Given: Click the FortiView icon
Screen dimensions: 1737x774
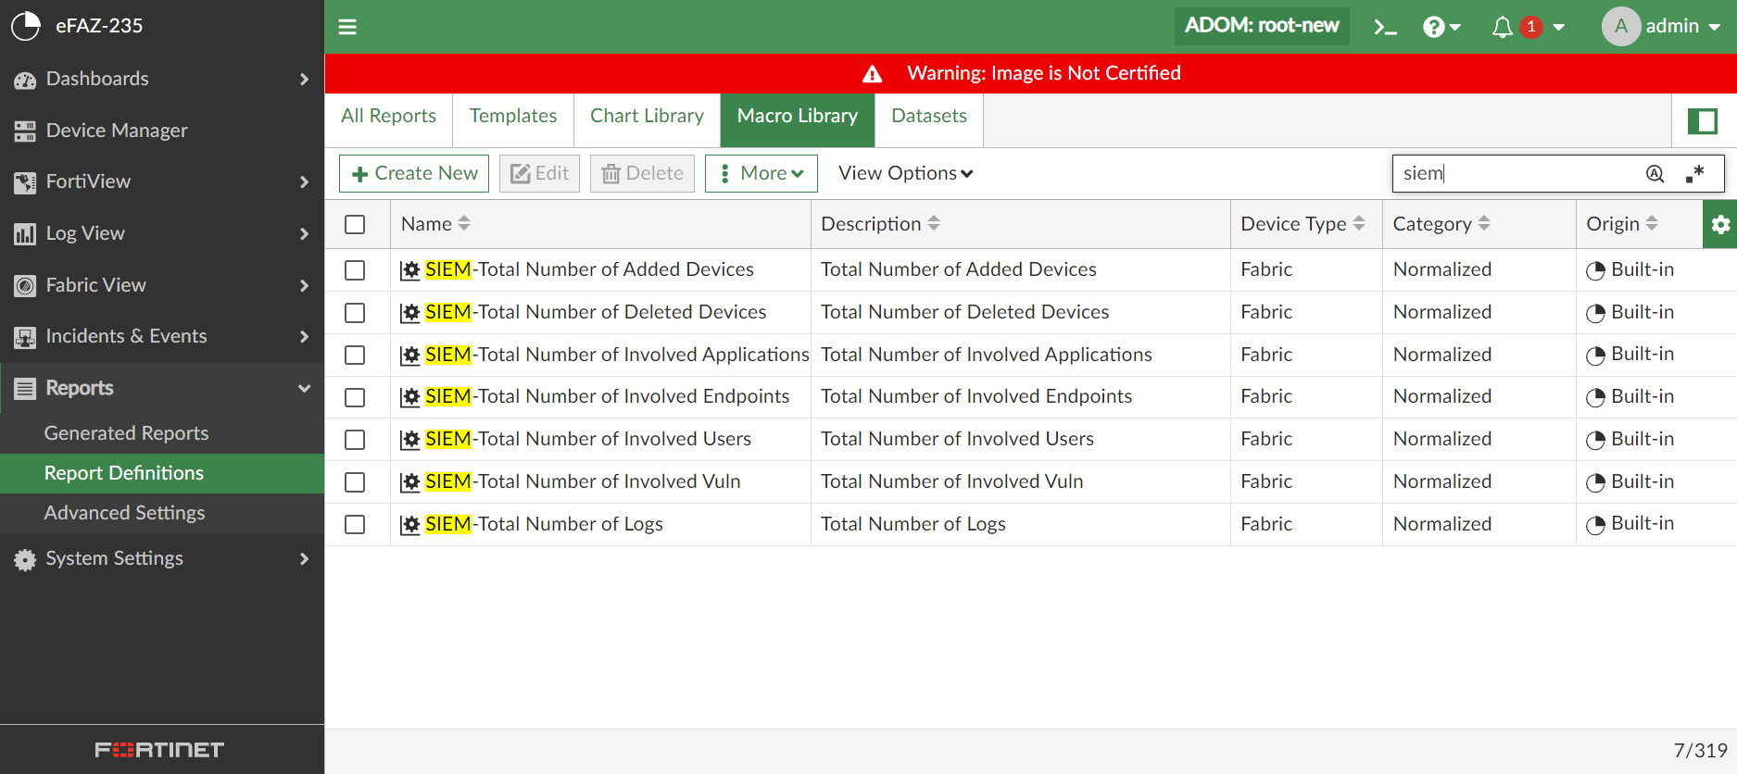Looking at the screenshot, I should pyautogui.click(x=25, y=182).
